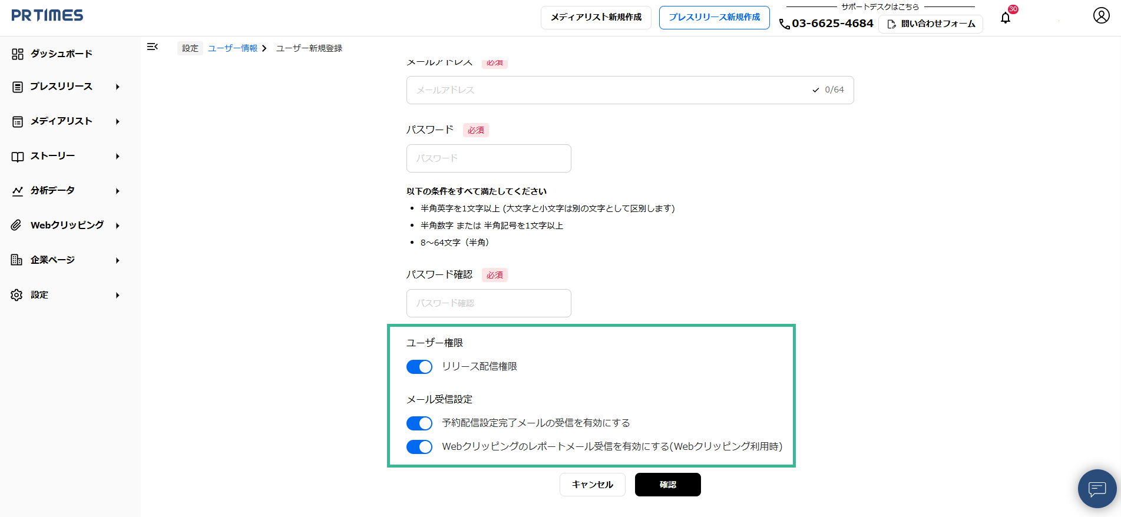Expand the ストーリー submenu arrow
Viewport: 1121px width, 517px height.
click(x=118, y=157)
